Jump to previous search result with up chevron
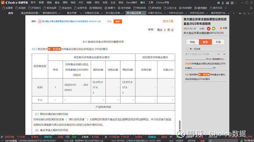 (218, 54)
